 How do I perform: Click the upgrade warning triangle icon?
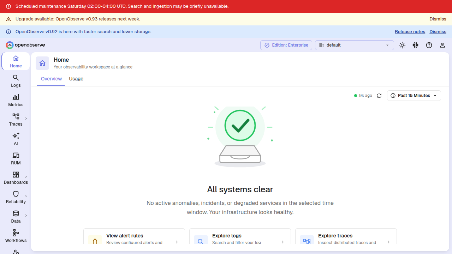coord(8,19)
